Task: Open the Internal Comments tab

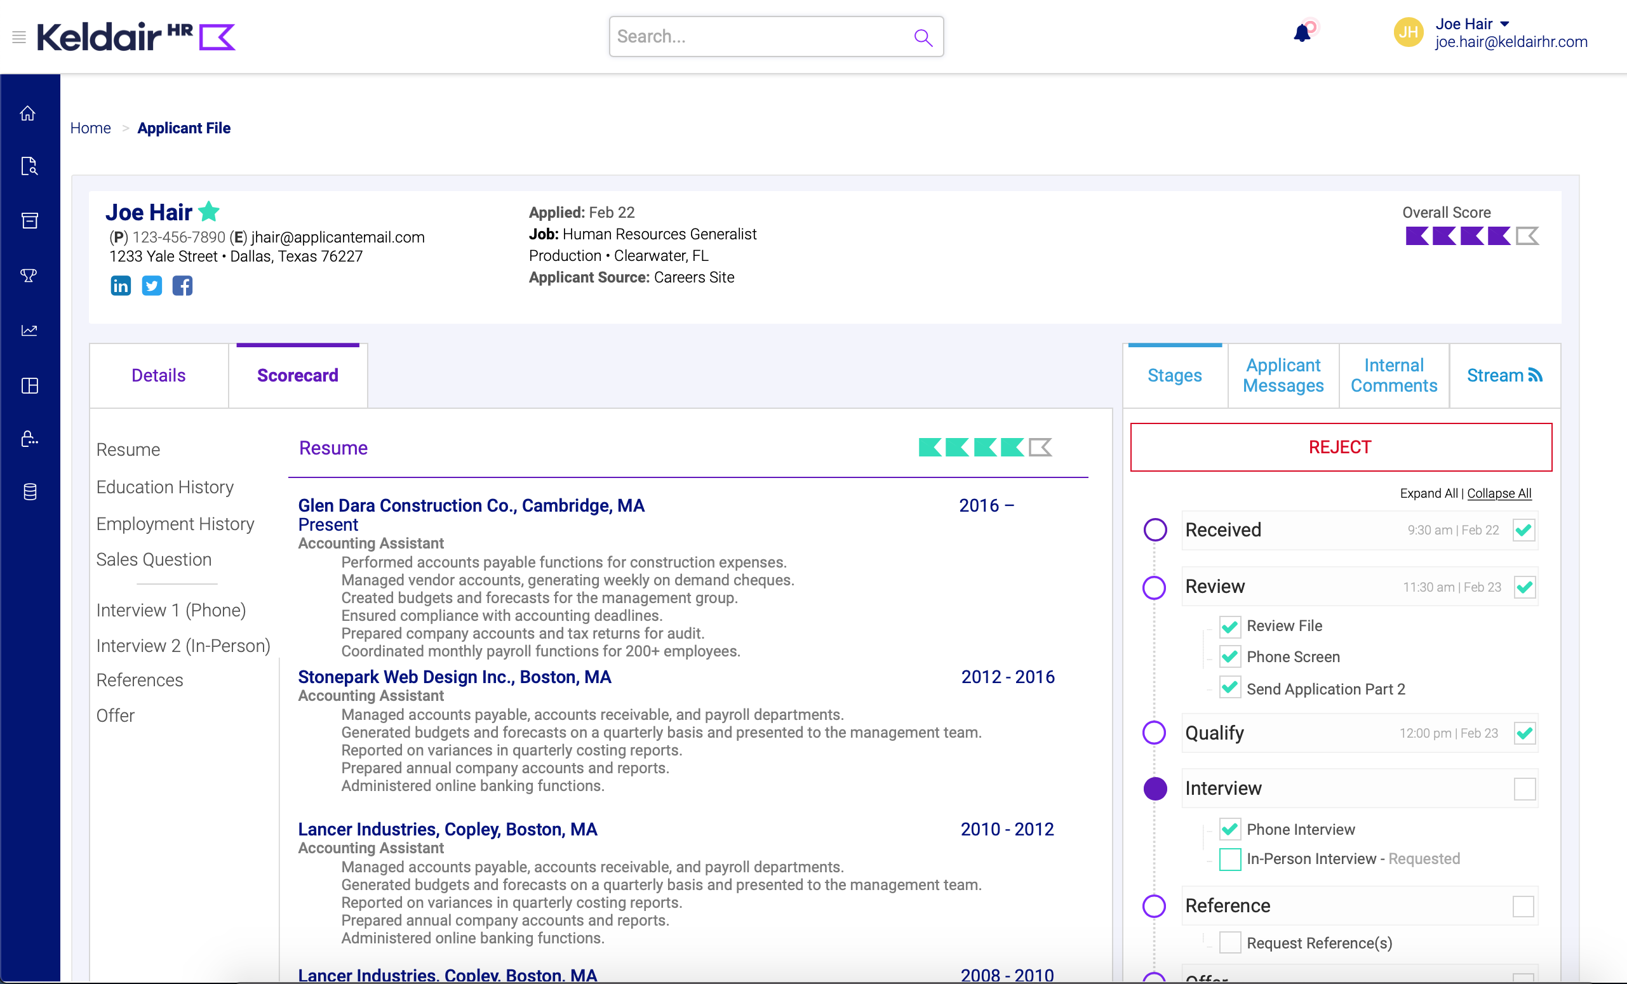Action: point(1393,376)
